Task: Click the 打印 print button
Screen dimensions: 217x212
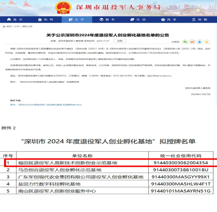Action: (x=120, y=41)
